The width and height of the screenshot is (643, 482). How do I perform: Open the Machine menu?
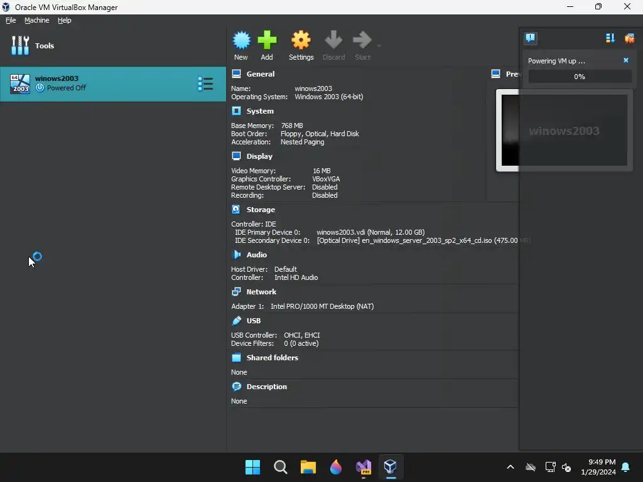(x=37, y=20)
